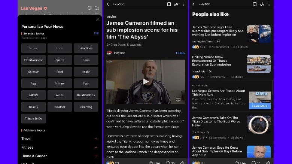Screen dimensions: 292x164
Task: Cast the video to another screen
Action: coord(178,100)
